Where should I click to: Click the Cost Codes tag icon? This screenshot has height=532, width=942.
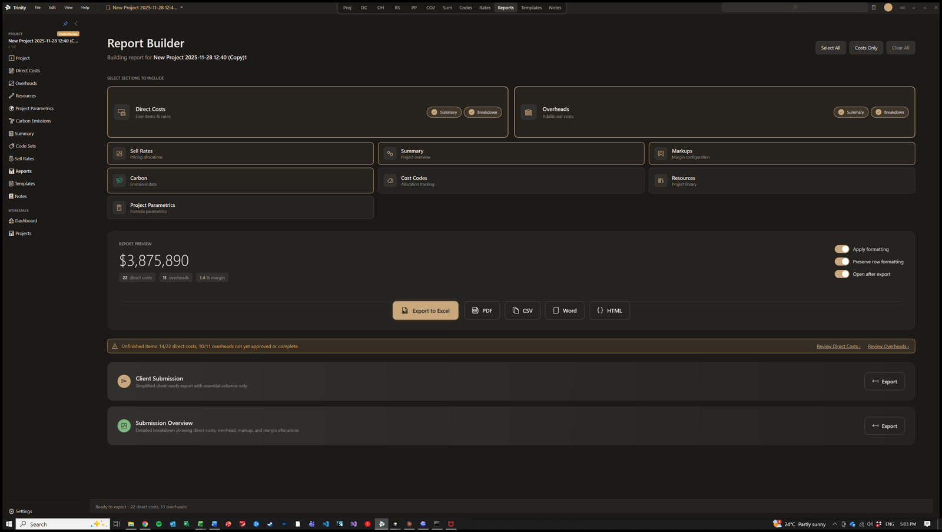390,181
